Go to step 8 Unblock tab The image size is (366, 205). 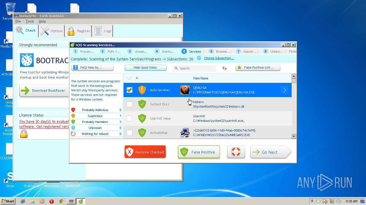[274, 52]
